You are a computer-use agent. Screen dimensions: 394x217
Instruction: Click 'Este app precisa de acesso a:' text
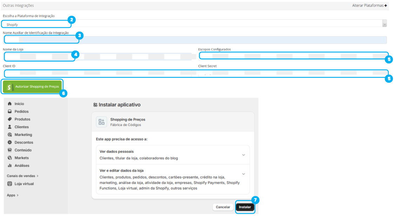122,139
